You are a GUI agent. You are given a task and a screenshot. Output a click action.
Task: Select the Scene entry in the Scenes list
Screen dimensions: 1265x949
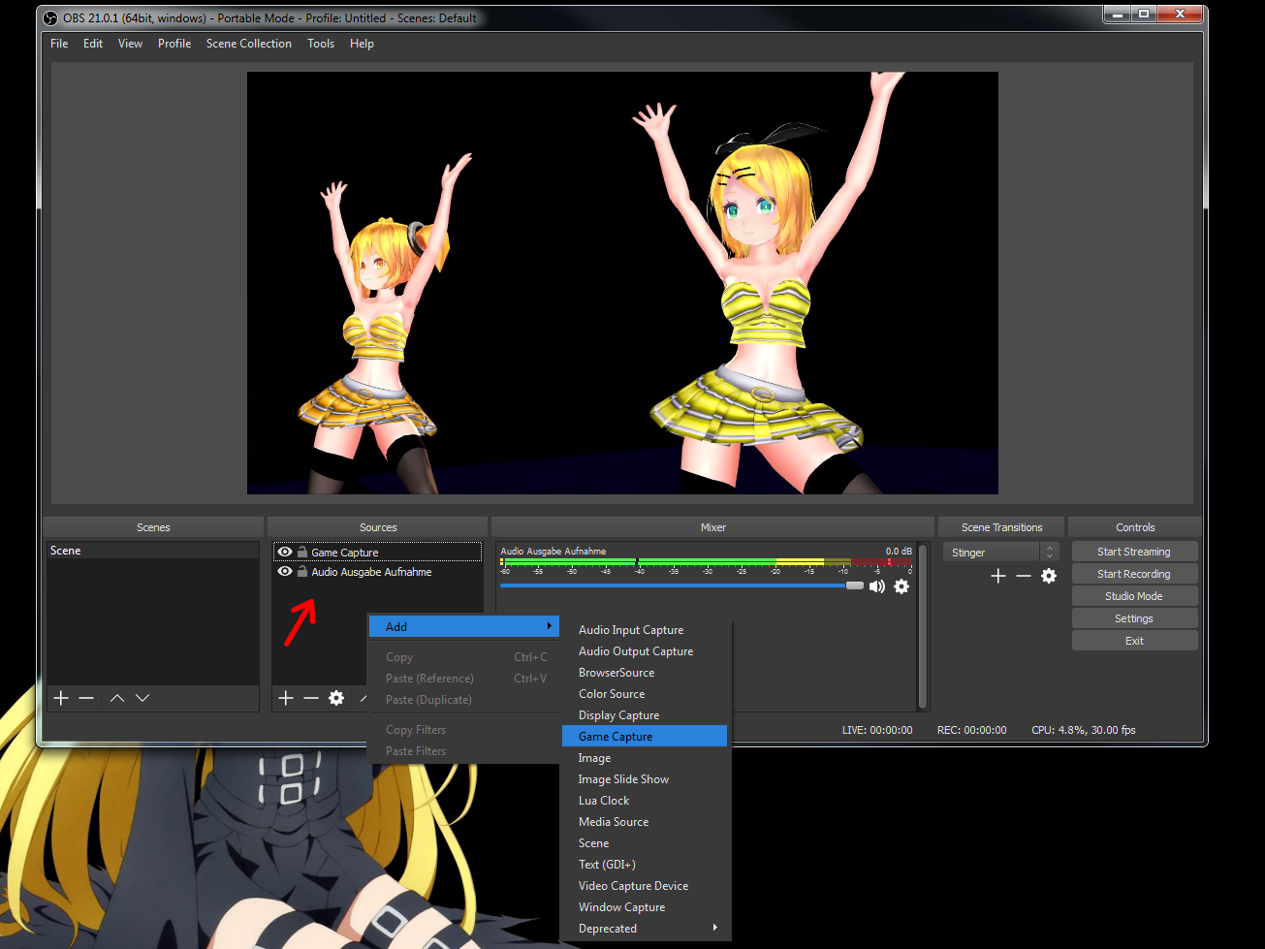tap(153, 551)
